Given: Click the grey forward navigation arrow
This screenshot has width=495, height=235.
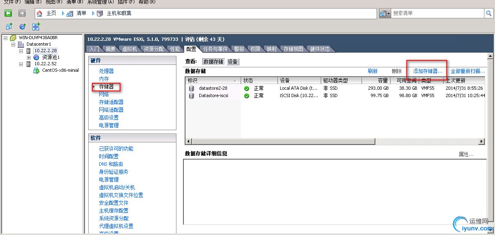Looking at the screenshot, I should pos(22,13).
